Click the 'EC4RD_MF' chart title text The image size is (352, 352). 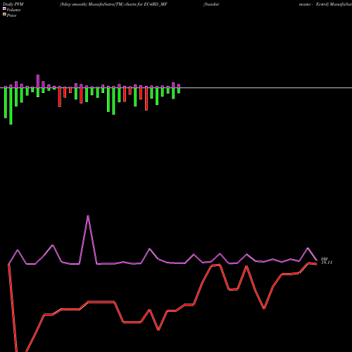[156, 4]
